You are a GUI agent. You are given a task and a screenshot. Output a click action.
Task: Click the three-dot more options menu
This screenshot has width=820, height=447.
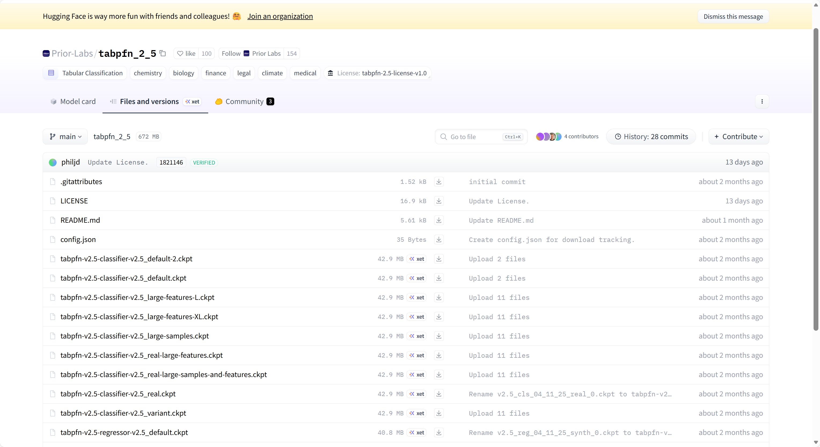click(x=762, y=101)
